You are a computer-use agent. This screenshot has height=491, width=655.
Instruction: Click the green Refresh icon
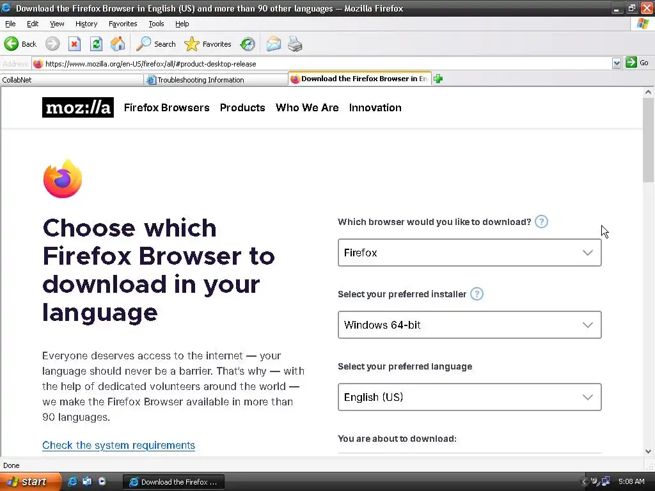point(97,43)
